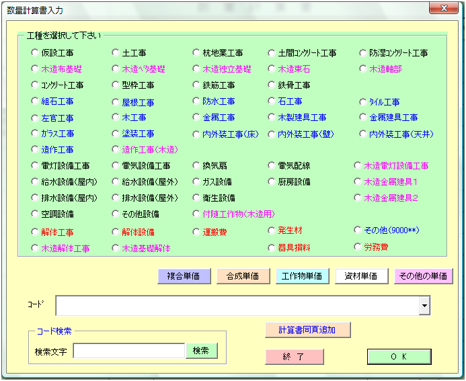Close the 数量計算書入力 dialog window
The image size is (466, 381).
pyautogui.click(x=443, y=8)
